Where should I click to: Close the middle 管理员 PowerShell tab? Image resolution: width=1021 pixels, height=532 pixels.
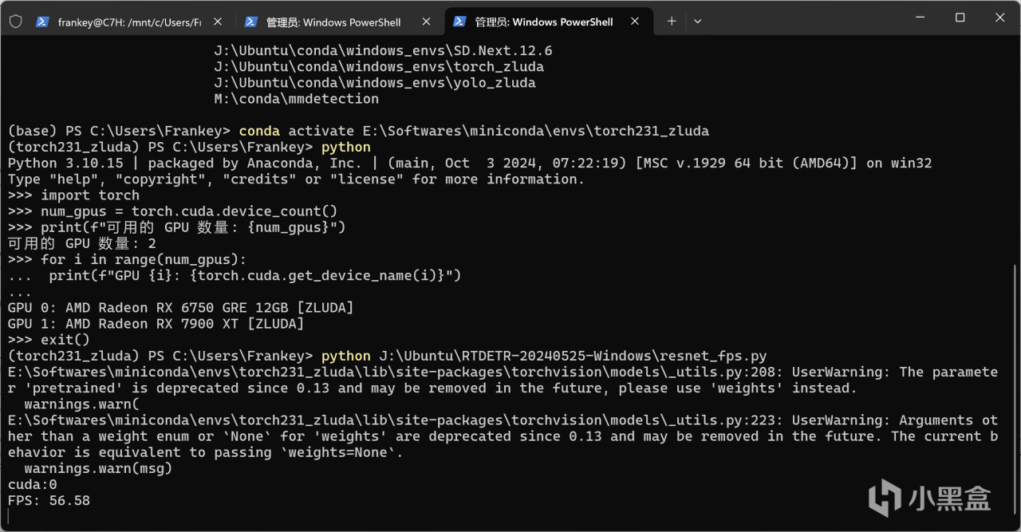click(x=427, y=22)
